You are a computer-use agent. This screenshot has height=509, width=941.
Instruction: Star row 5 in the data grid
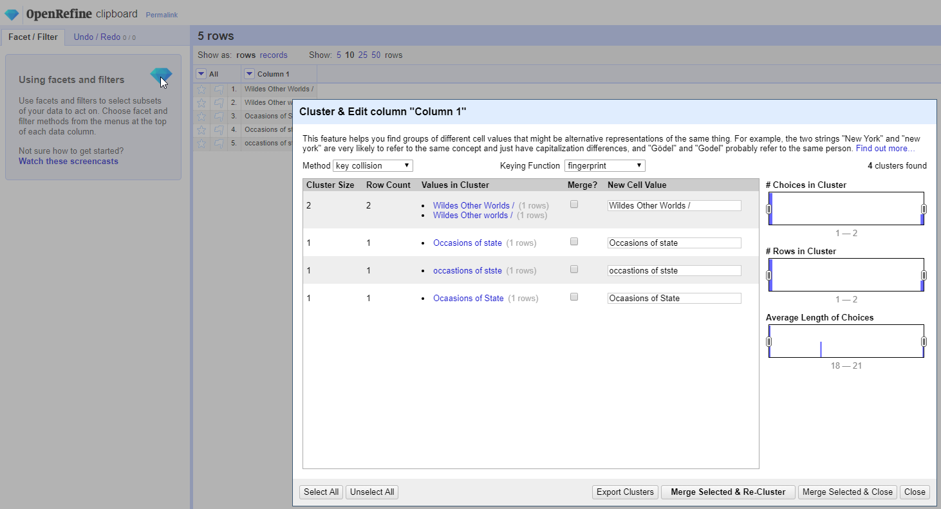201,143
